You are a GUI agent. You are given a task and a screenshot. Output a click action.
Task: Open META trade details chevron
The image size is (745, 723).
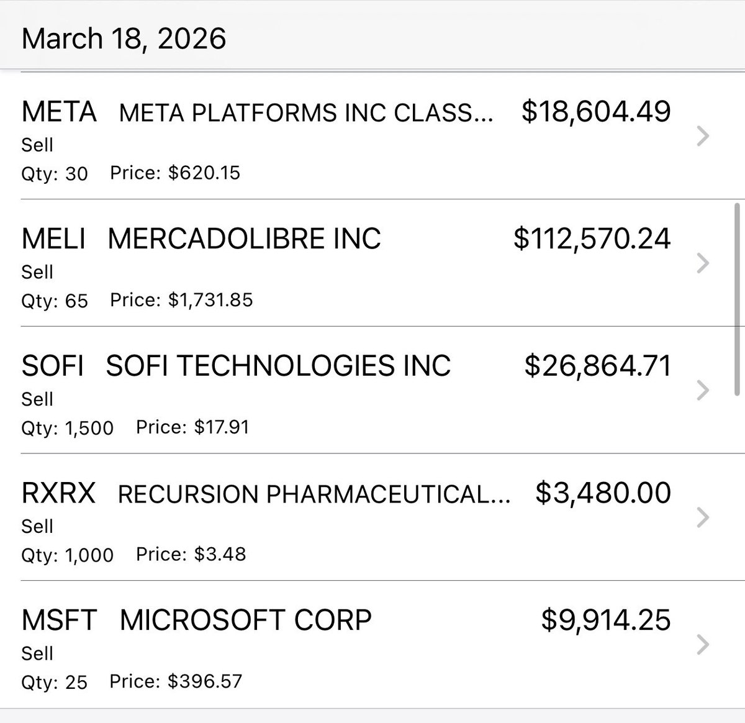point(703,136)
